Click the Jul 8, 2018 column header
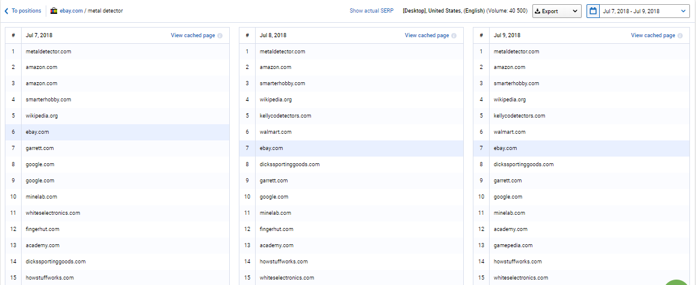The width and height of the screenshot is (696, 285). coord(273,35)
